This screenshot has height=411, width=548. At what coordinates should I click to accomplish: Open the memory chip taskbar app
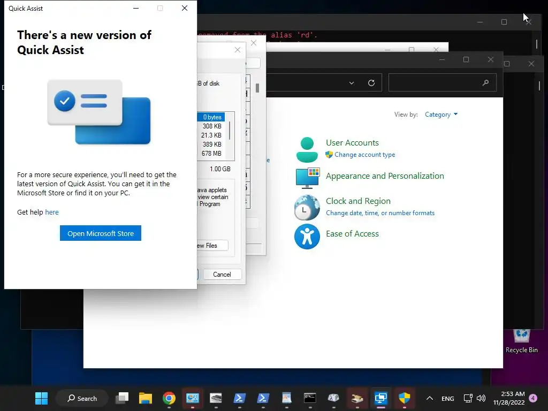(x=216, y=398)
